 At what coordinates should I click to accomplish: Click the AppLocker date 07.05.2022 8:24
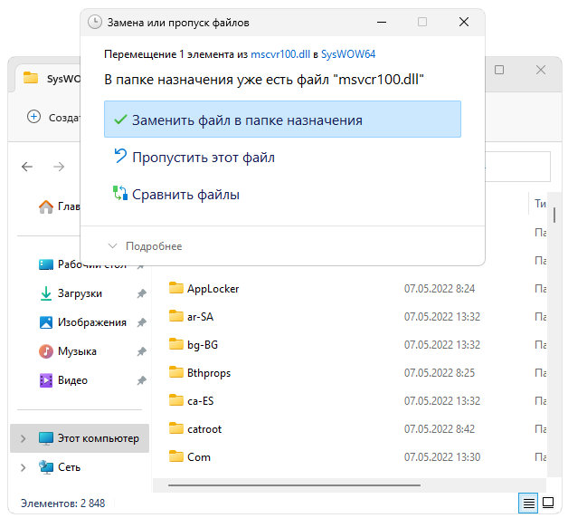(x=440, y=289)
